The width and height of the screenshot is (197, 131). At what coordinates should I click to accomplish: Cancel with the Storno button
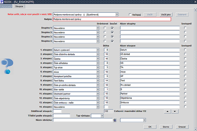(166, 127)
